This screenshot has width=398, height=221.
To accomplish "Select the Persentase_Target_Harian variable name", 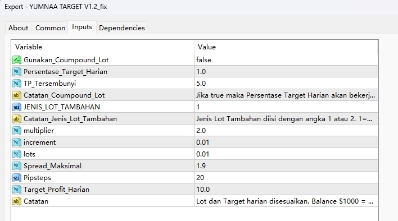I will 65,72.
